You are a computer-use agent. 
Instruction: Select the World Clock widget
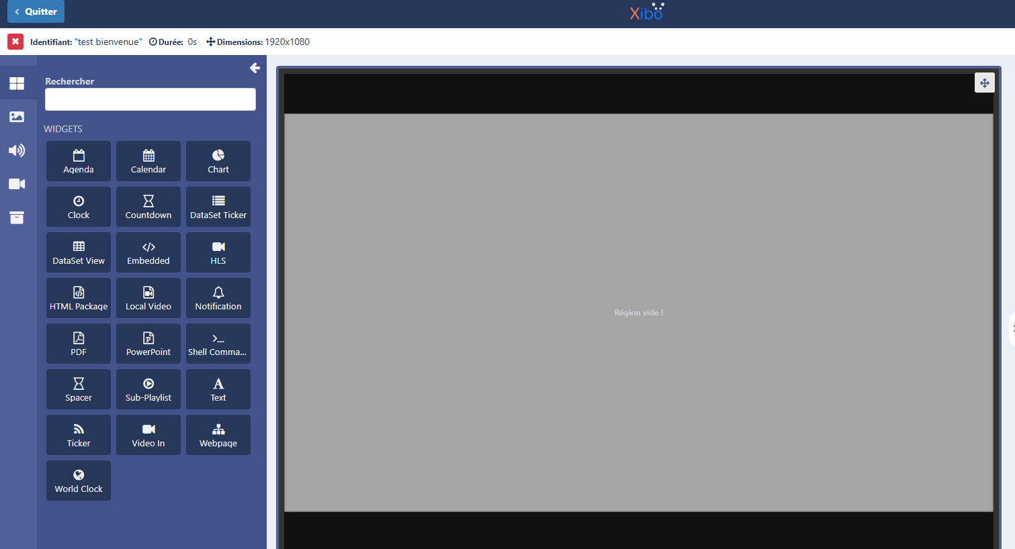pos(79,481)
